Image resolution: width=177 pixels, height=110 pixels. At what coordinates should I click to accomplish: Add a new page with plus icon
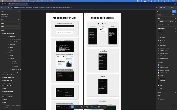19,23
